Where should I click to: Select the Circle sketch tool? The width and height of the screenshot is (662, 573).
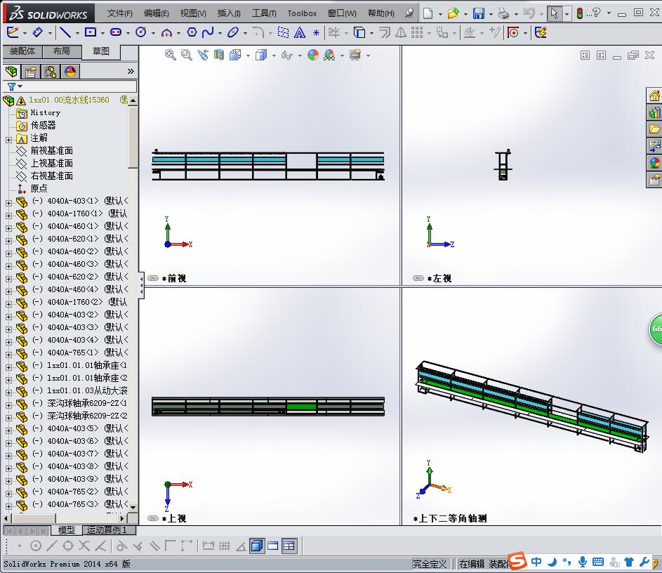141,32
